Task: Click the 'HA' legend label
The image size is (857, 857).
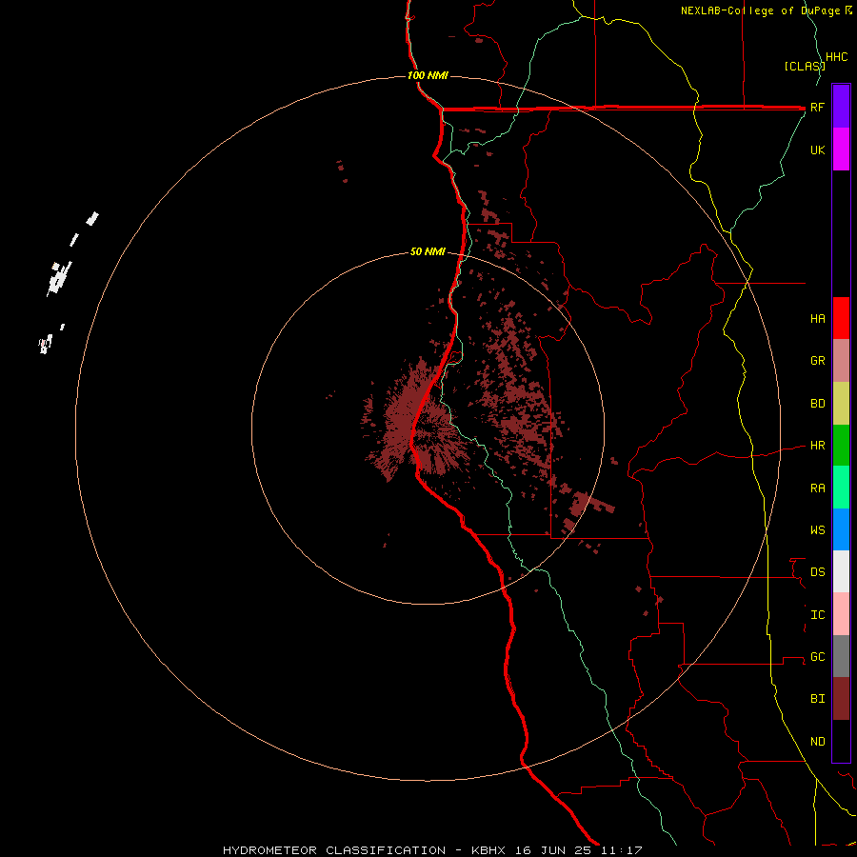Action: [818, 319]
